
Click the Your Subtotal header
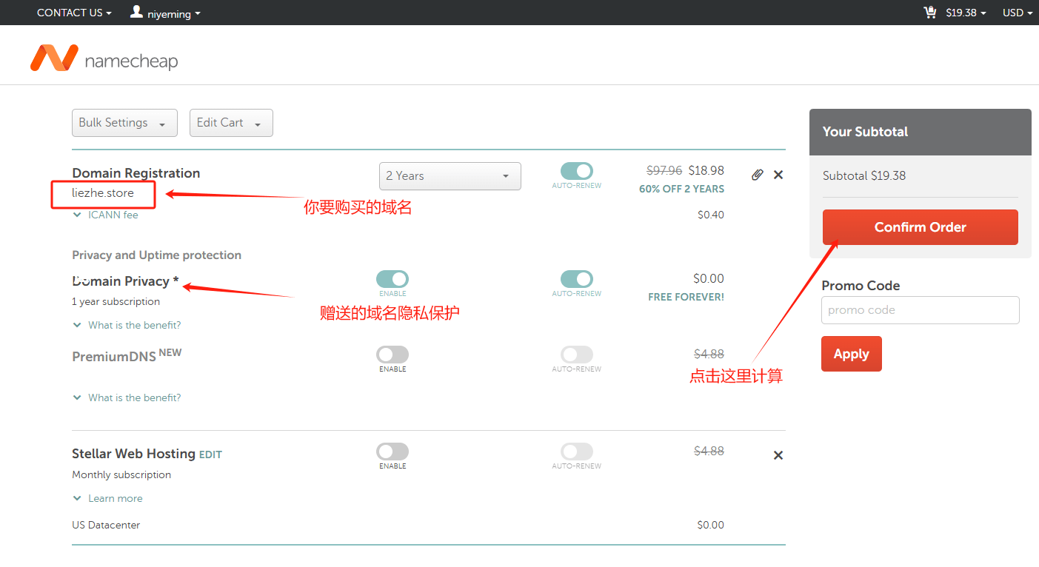[865, 132]
